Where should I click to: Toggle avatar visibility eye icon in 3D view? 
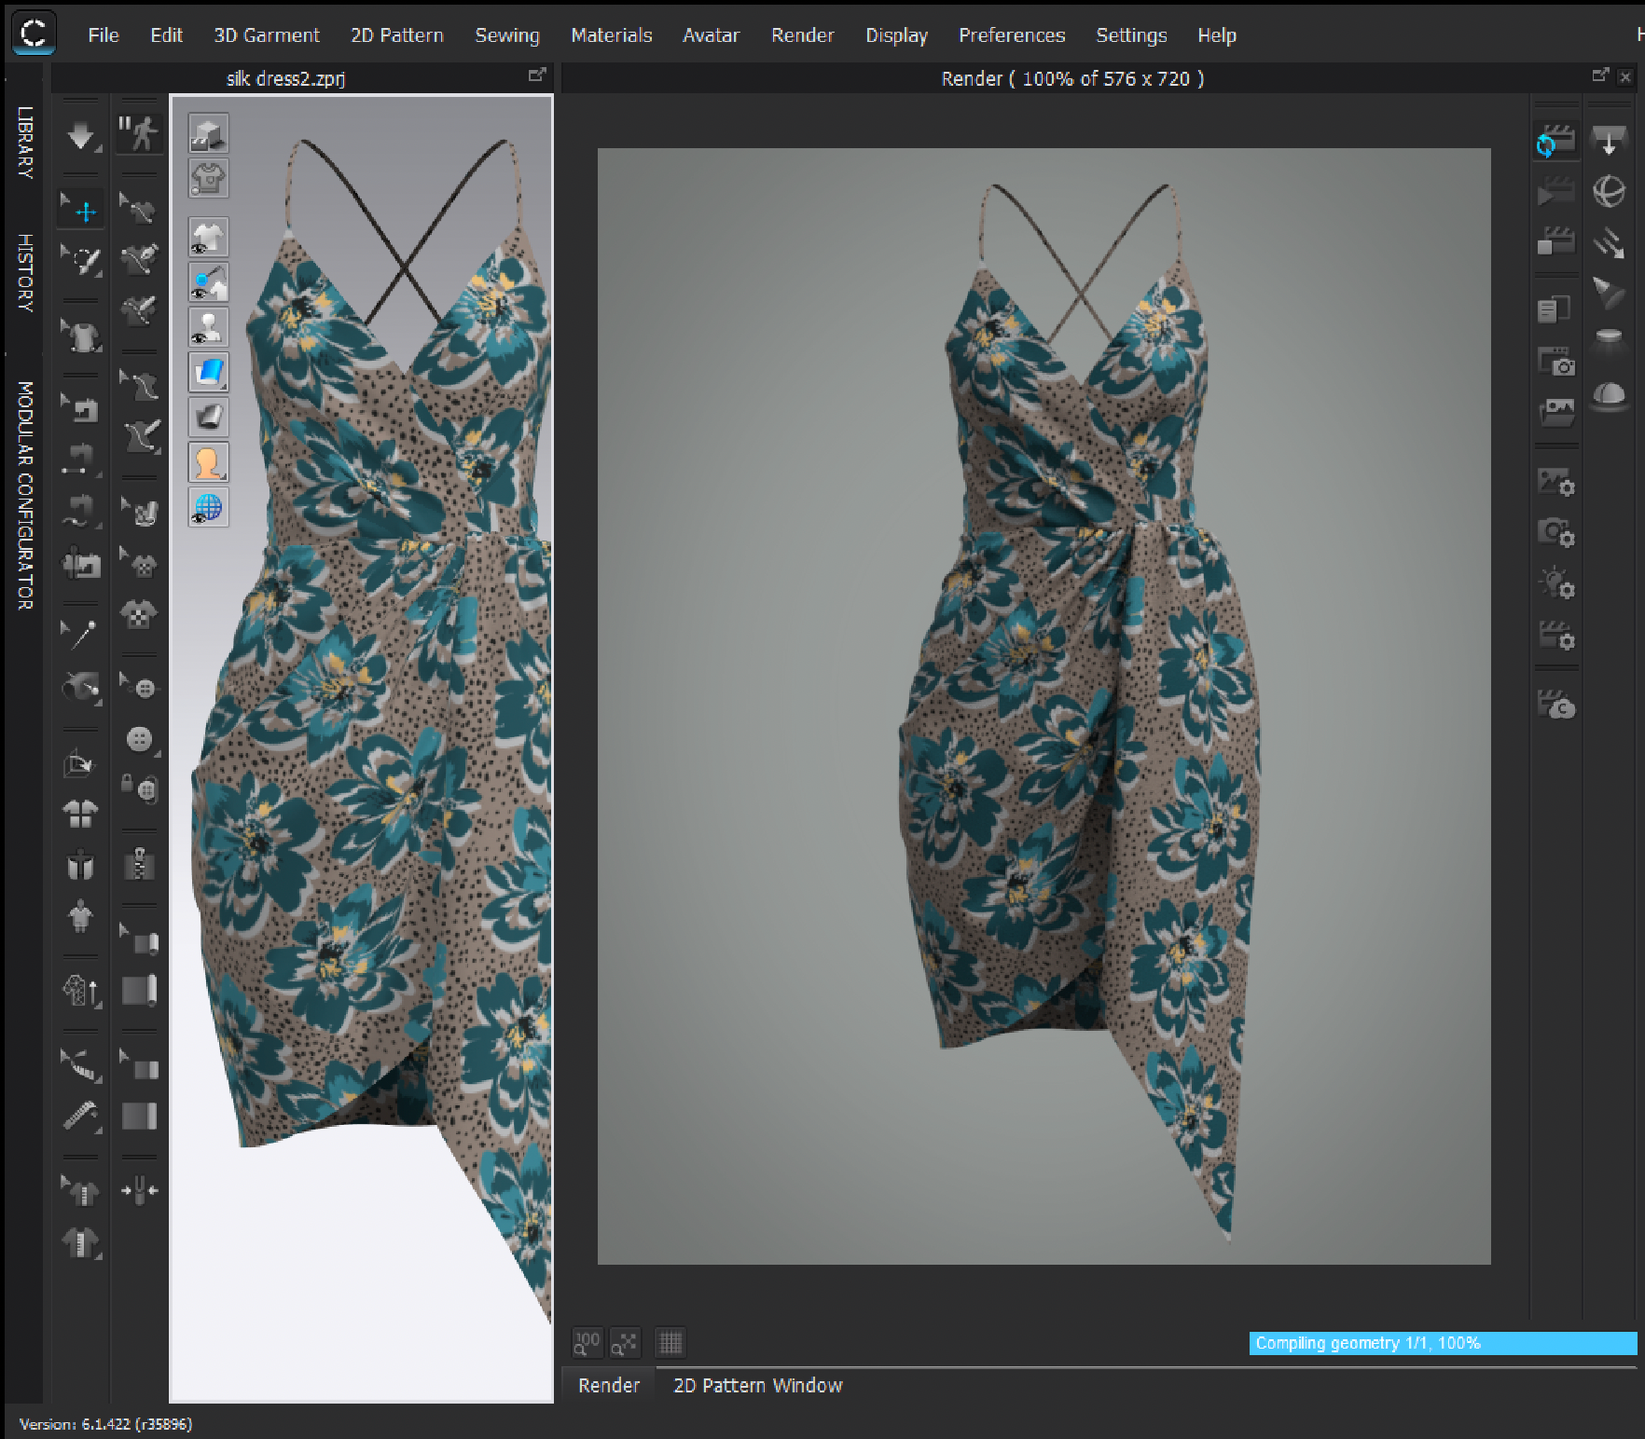tap(208, 328)
